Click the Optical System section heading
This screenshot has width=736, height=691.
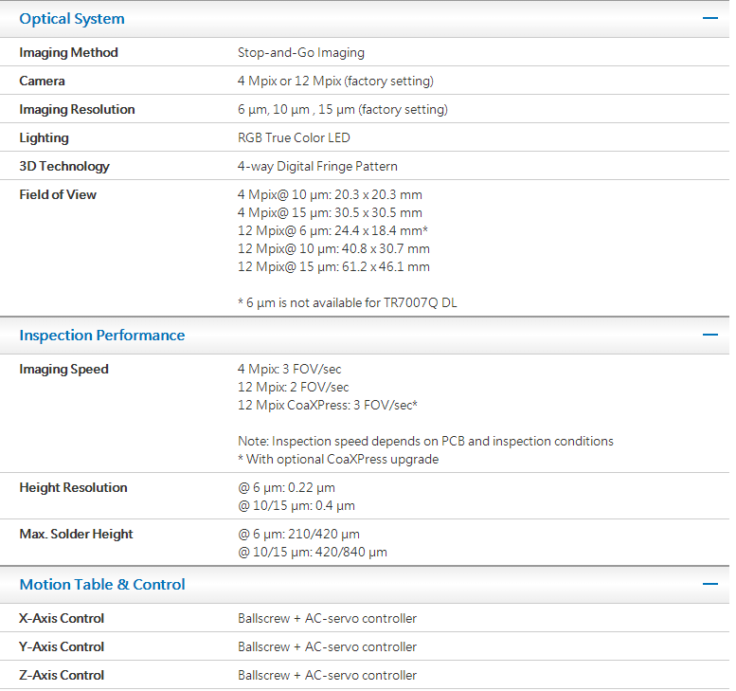point(72,19)
